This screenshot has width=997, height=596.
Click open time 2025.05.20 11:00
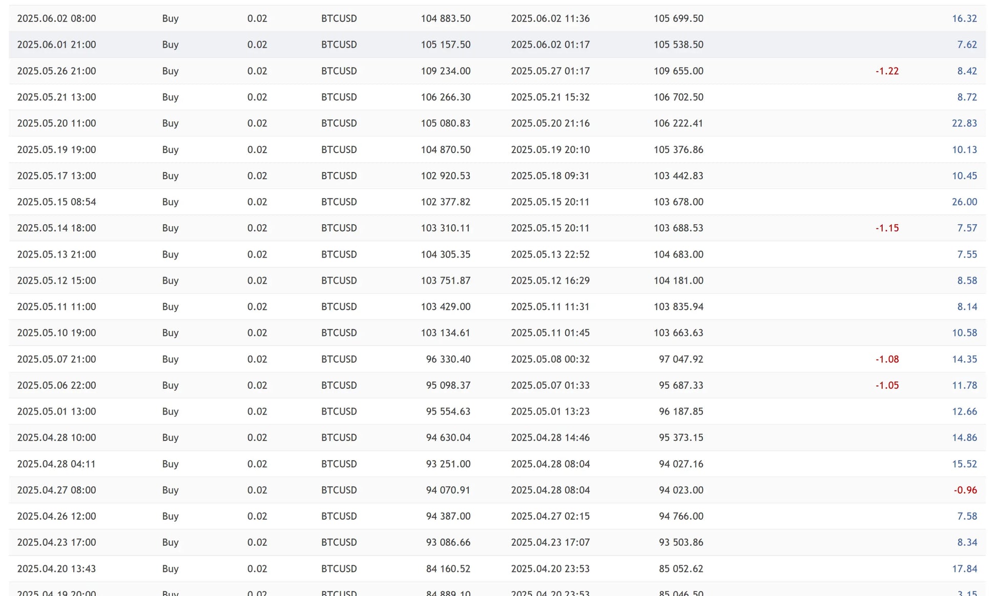(x=56, y=123)
